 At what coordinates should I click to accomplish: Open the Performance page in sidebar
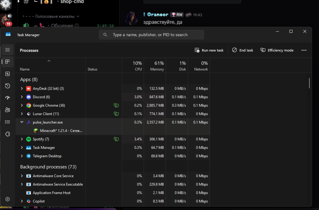coord(8,74)
